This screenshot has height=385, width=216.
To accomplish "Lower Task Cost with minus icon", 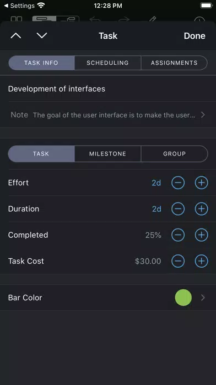I will [178, 261].
